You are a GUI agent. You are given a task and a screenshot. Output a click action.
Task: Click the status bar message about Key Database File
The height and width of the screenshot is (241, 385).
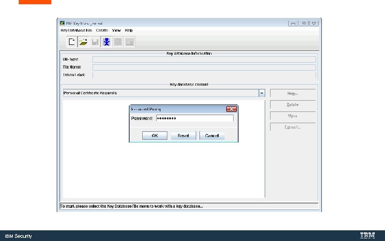coord(132,206)
